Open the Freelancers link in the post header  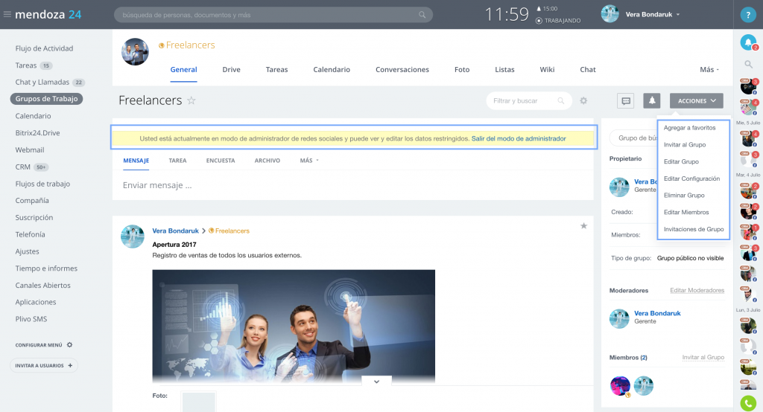(232, 231)
